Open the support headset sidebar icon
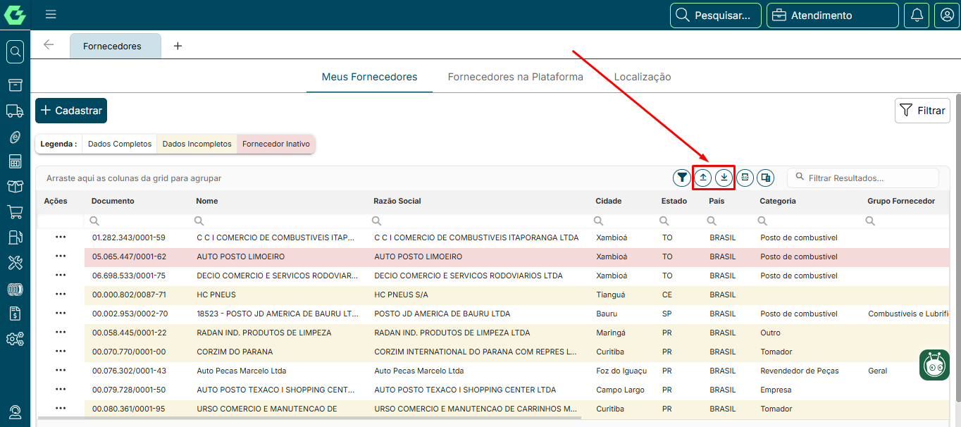 15,411
